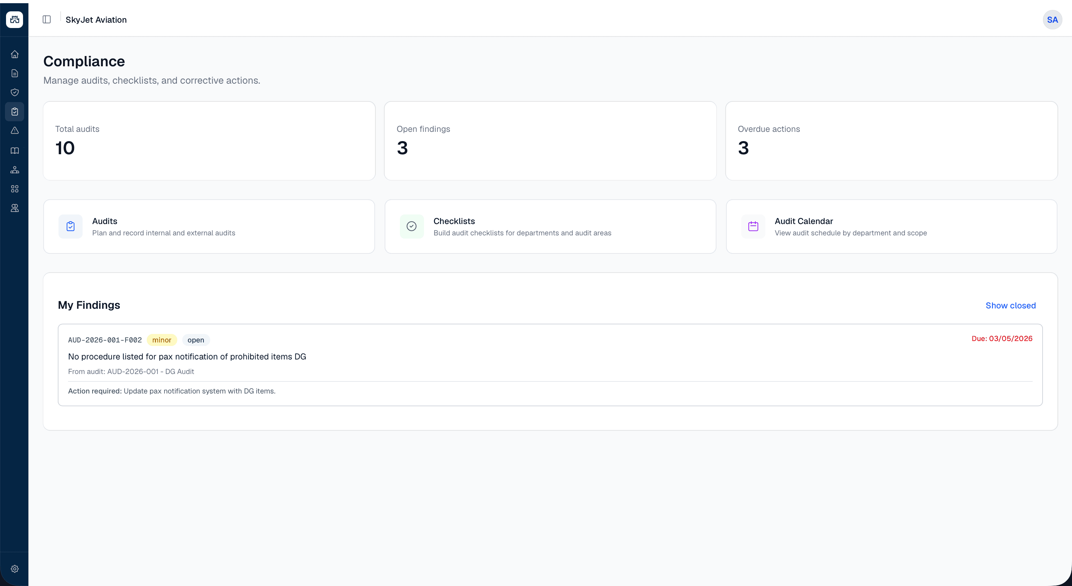Click the Due: 03/05/2026 date

pos(1002,339)
